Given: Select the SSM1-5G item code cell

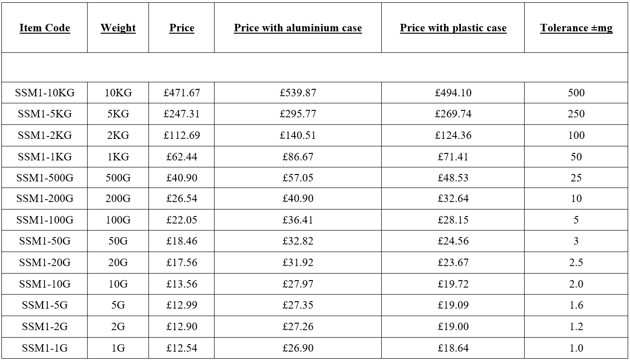Looking at the screenshot, I should pyautogui.click(x=44, y=305).
